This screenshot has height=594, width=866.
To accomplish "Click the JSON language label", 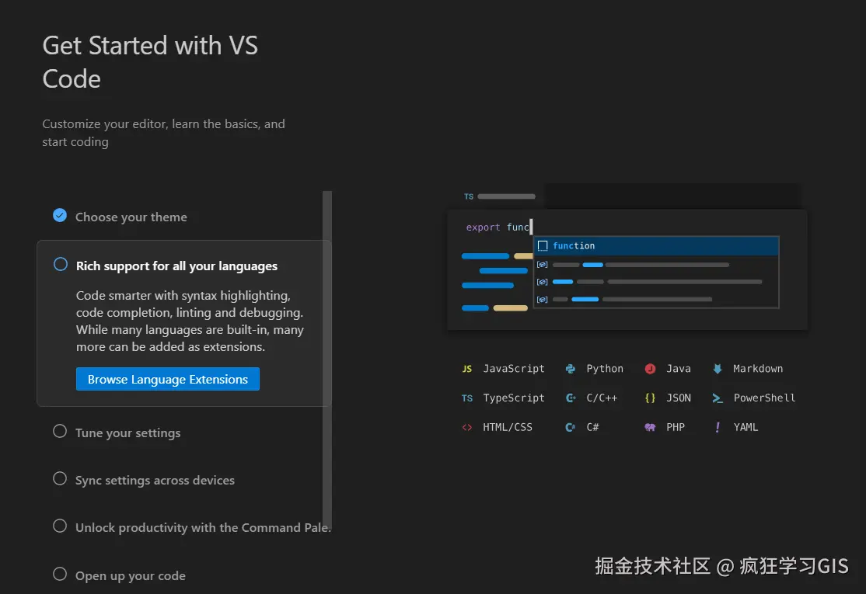I will pyautogui.click(x=678, y=398).
